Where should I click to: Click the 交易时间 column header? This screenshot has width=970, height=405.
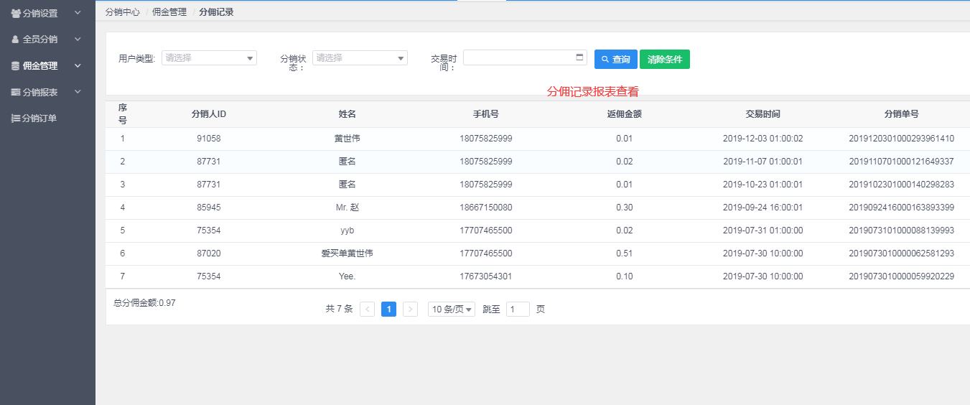pos(763,114)
